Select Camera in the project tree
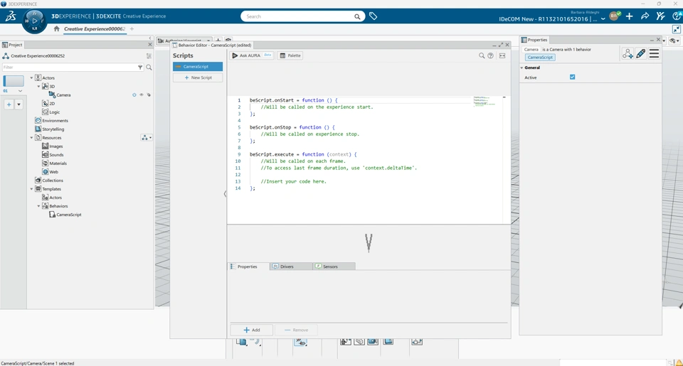 point(63,95)
